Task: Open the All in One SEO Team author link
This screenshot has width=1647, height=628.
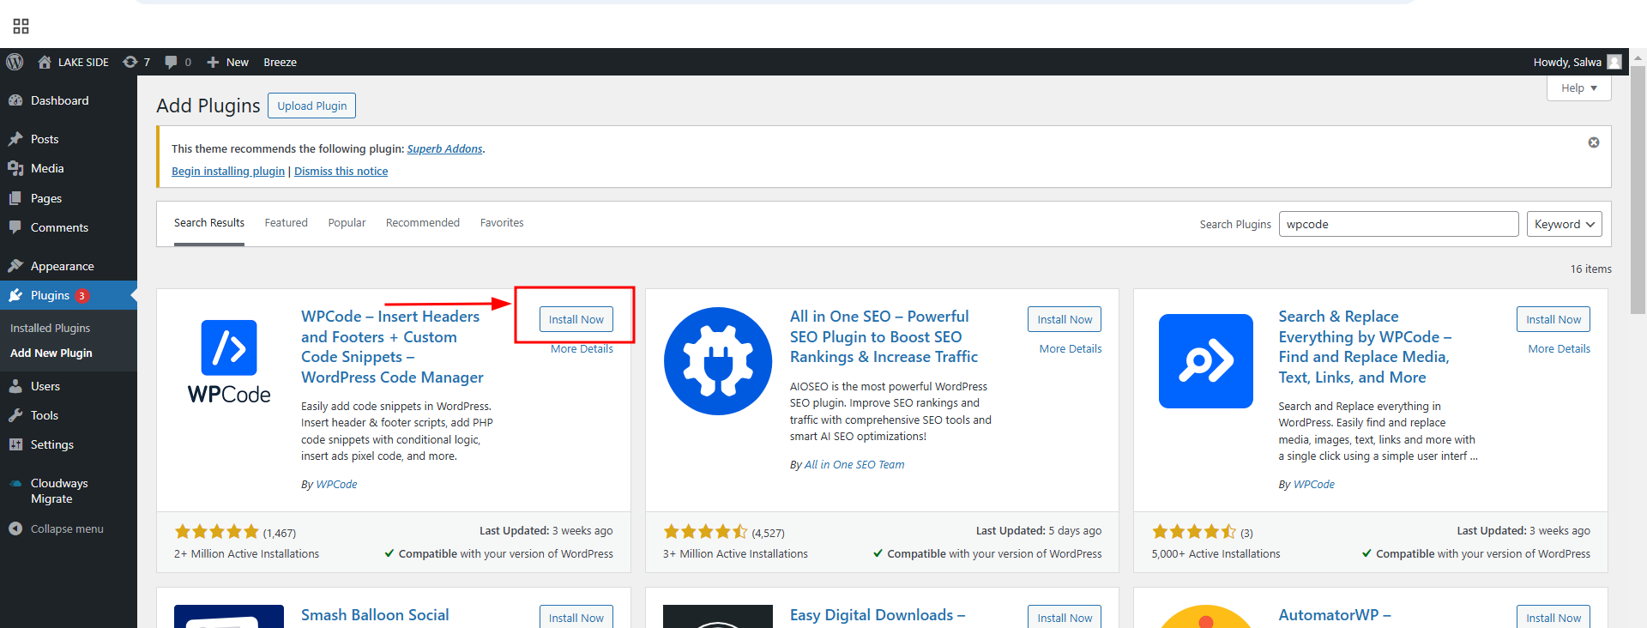Action: click(854, 464)
